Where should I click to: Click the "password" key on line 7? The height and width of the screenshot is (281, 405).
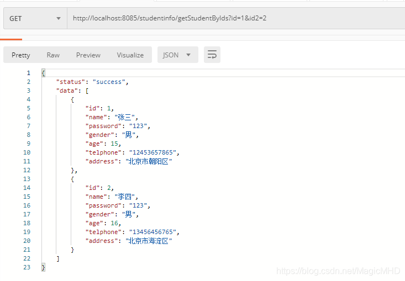103,126
